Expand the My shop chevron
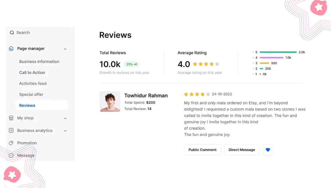Image resolution: width=331 pixels, height=188 pixels. [x=65, y=118]
